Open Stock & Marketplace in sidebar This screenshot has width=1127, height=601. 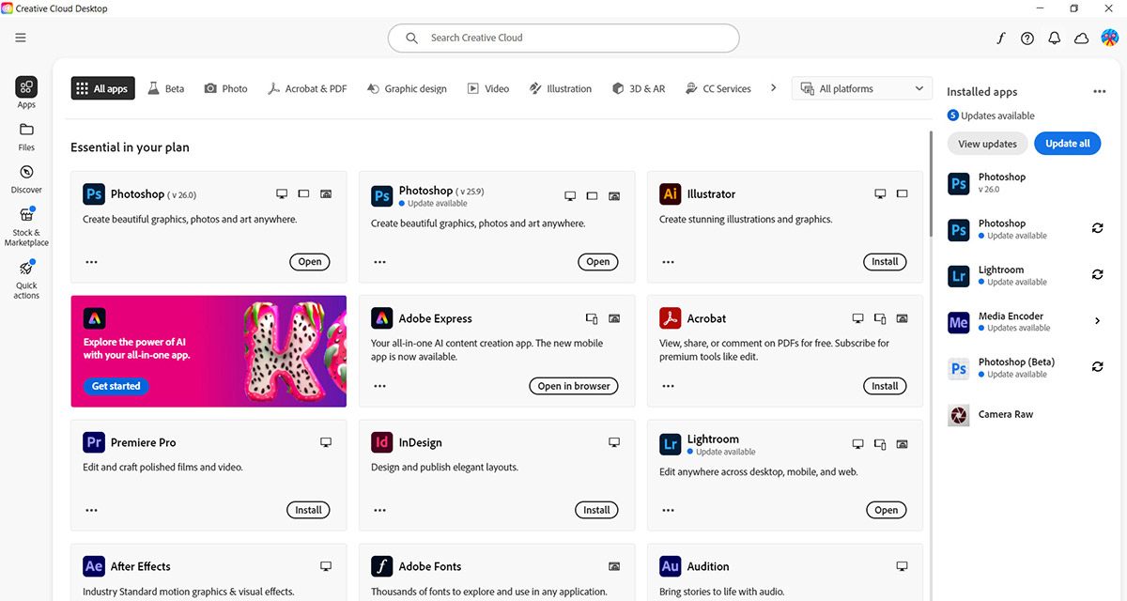click(26, 227)
